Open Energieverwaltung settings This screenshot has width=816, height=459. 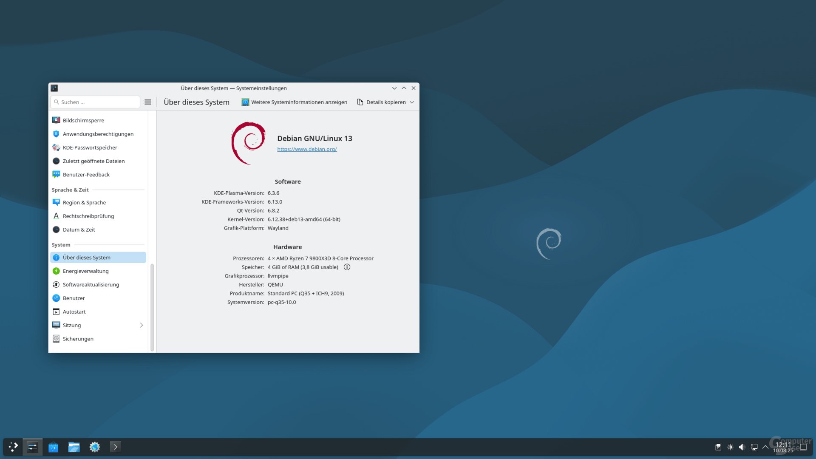(85, 271)
